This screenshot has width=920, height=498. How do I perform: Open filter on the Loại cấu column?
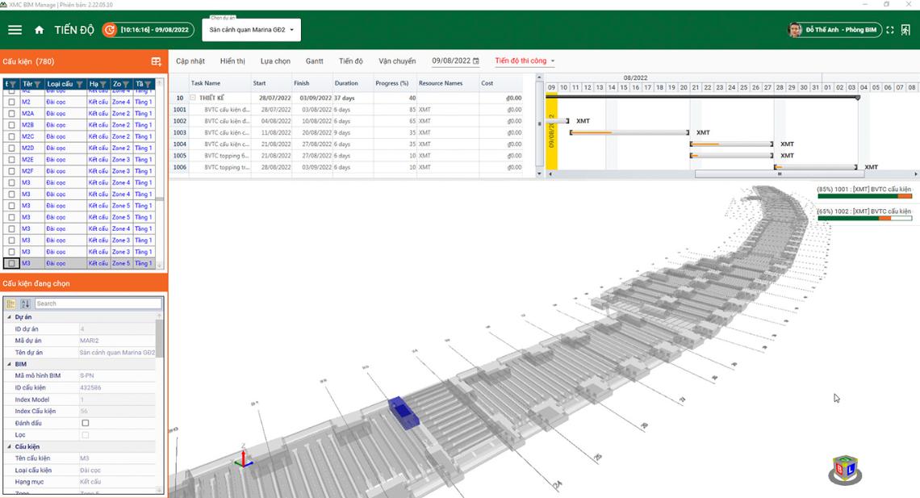pyautogui.click(x=80, y=84)
